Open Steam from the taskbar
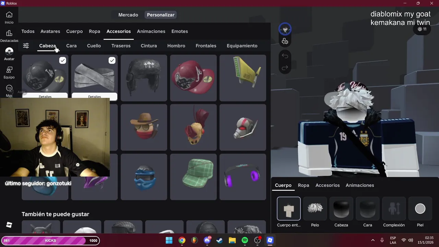 click(x=219, y=240)
